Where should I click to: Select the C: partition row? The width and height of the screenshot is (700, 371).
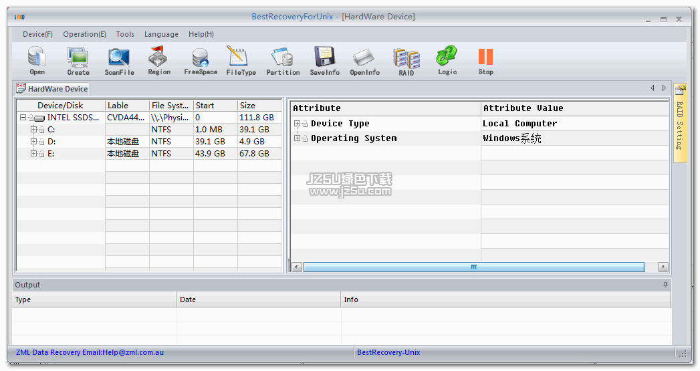click(x=150, y=130)
